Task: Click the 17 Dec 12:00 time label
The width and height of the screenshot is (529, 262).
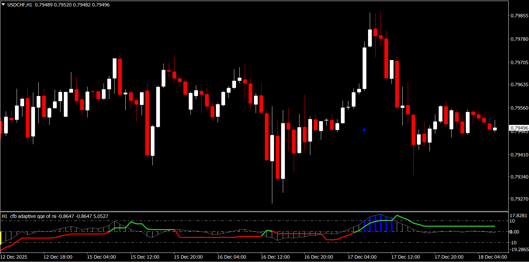Action: (405, 257)
